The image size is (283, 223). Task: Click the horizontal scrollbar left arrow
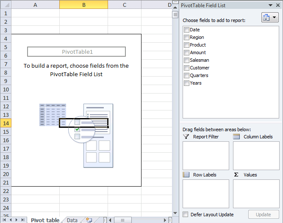tap(110, 220)
